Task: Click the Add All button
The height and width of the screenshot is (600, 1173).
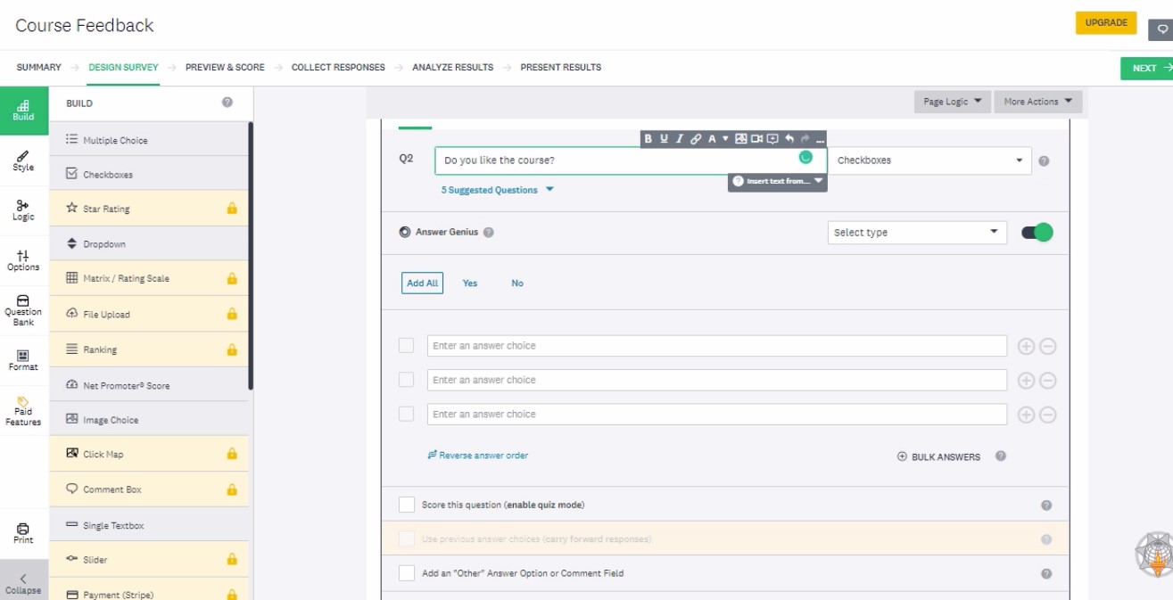Action: (x=422, y=284)
